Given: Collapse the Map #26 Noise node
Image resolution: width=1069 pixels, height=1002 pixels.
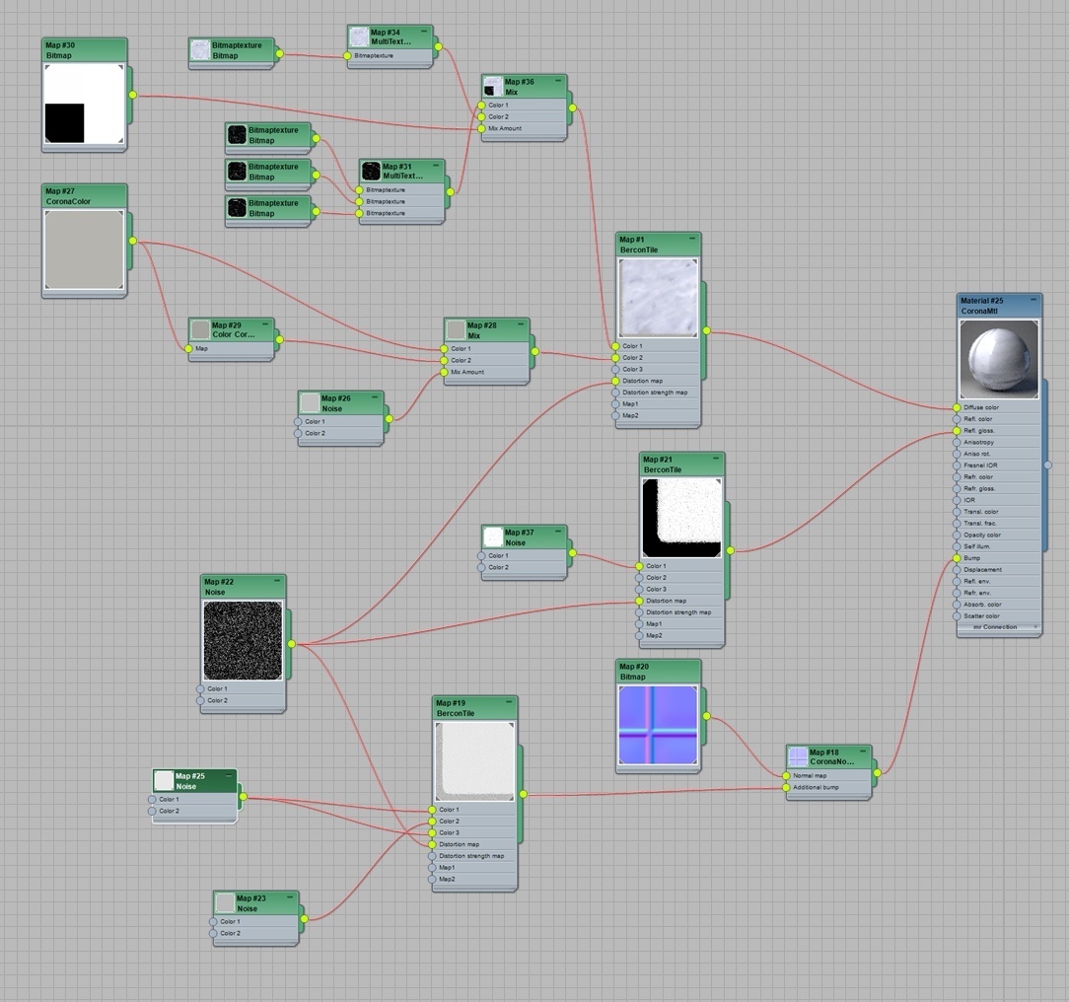Looking at the screenshot, I should pyautogui.click(x=376, y=397).
